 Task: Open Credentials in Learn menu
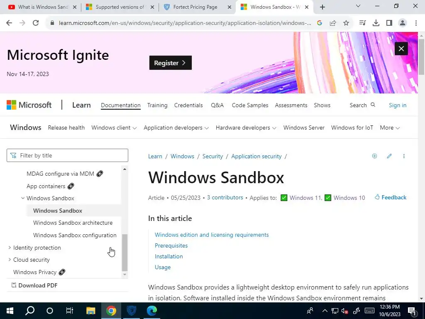(188, 105)
